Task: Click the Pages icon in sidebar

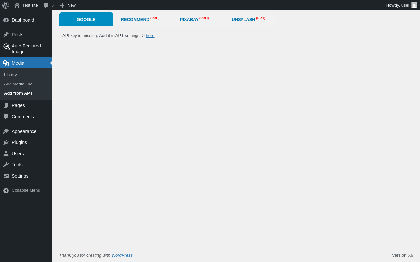Action: (x=6, y=105)
